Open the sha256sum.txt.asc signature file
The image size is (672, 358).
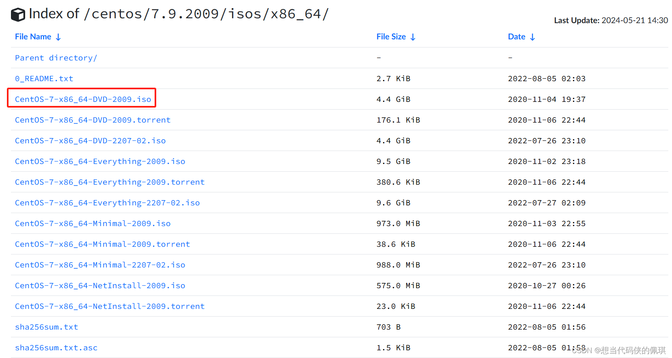(x=56, y=348)
